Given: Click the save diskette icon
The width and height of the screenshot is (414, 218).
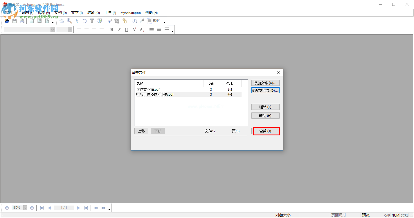Looking at the screenshot, I should pyautogui.click(x=15, y=21).
